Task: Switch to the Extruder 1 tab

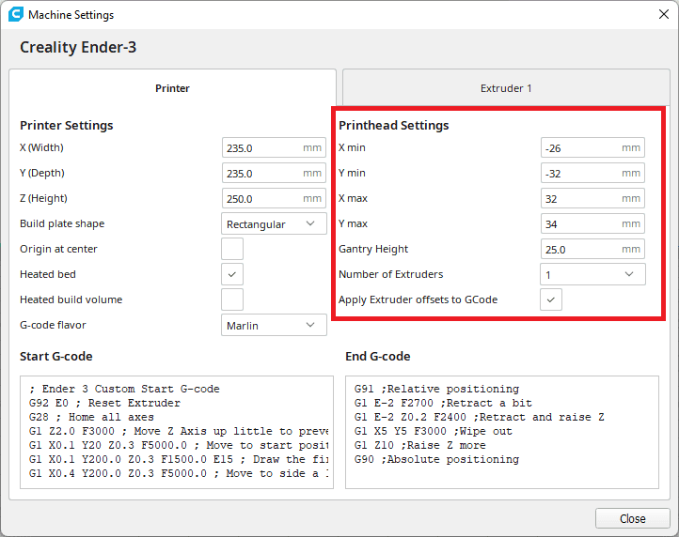Action: 506,88
